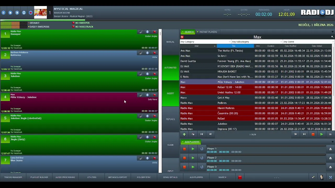Go to first page of search results

pyautogui.click(x=202, y=134)
